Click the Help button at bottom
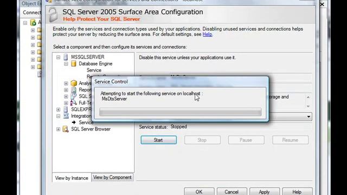This screenshot has width=347, height=195. click(x=297, y=192)
